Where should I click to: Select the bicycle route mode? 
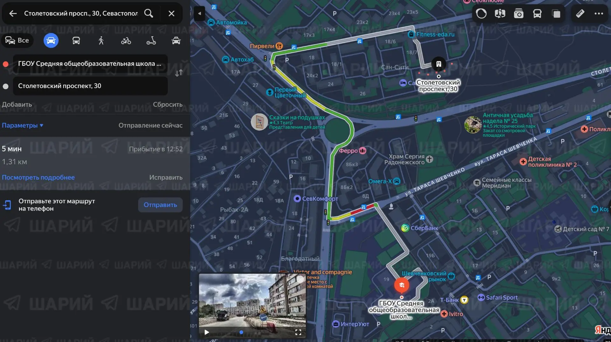(126, 41)
